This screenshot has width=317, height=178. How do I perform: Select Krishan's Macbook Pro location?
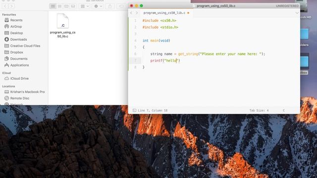pyautogui.click(x=28, y=92)
